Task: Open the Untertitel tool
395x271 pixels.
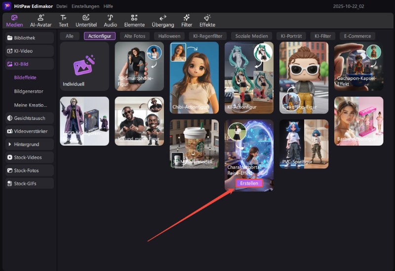Action: [86, 20]
